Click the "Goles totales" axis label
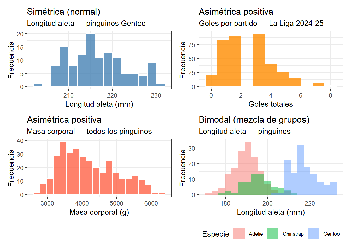The width and height of the screenshot is (351, 251). pyautogui.click(x=271, y=104)
